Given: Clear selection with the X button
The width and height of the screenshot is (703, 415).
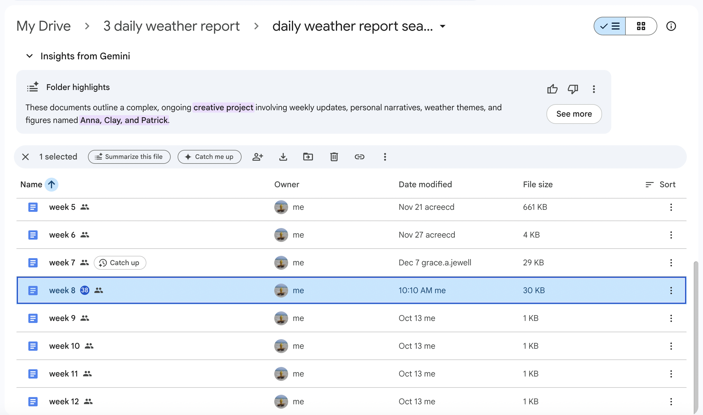Looking at the screenshot, I should coord(25,157).
